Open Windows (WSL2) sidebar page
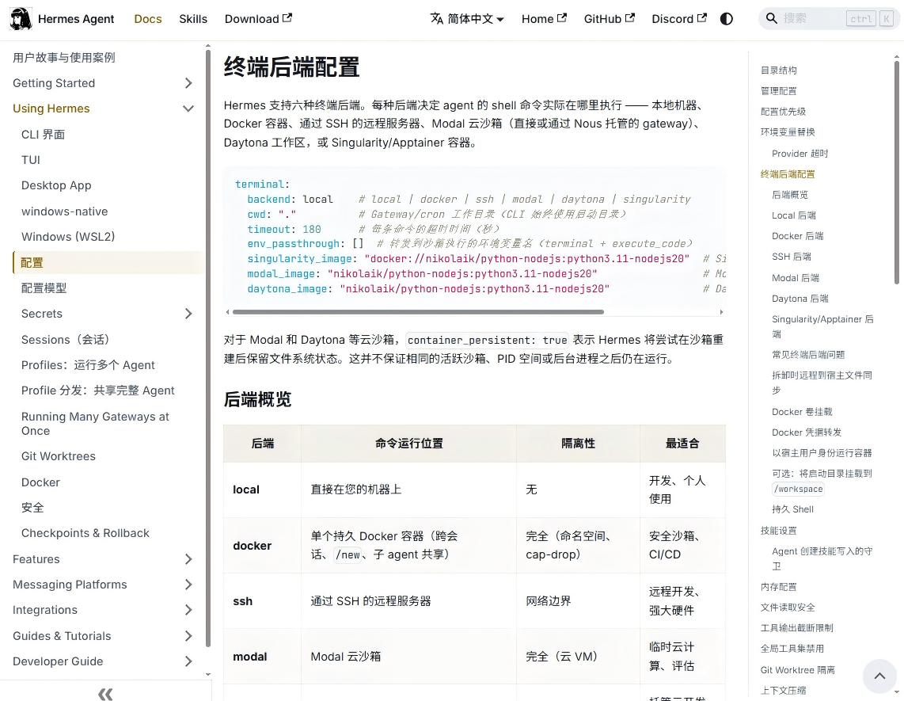904x701 pixels. coord(68,237)
